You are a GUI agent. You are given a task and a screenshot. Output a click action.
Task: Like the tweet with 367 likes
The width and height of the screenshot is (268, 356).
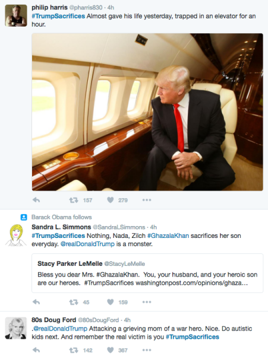click(111, 350)
